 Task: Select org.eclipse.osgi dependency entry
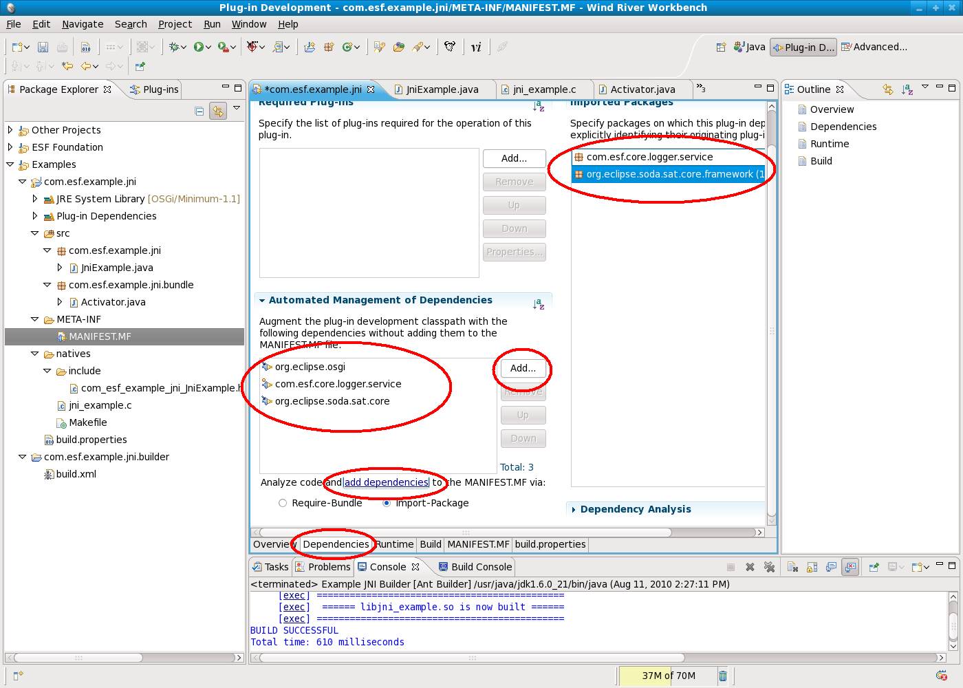(303, 367)
